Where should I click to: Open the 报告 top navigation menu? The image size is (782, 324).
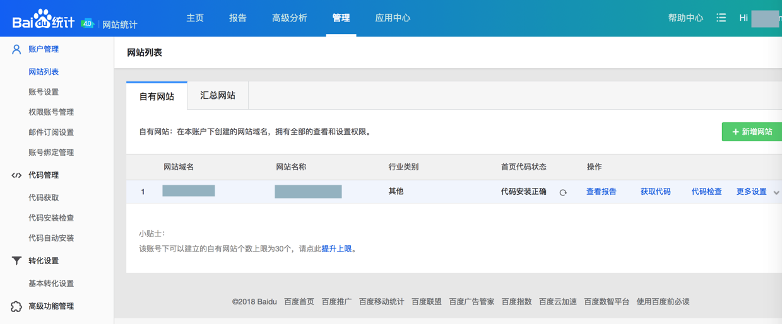[x=238, y=18]
